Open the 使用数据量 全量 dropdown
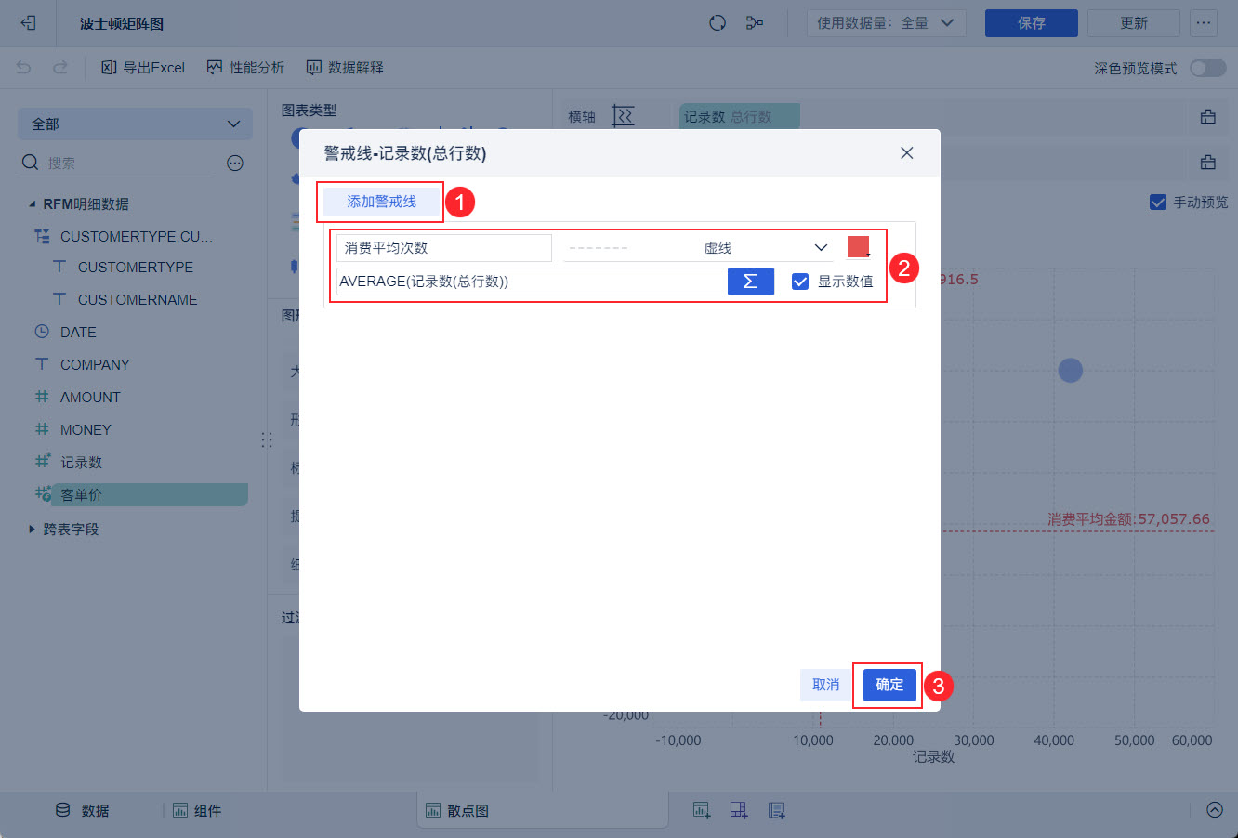Screen dimensions: 1238x838 pos(886,23)
